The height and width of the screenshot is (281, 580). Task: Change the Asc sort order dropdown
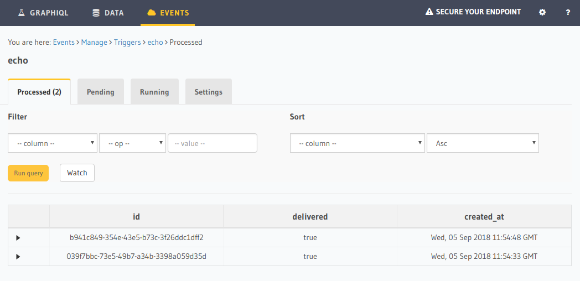tap(483, 143)
